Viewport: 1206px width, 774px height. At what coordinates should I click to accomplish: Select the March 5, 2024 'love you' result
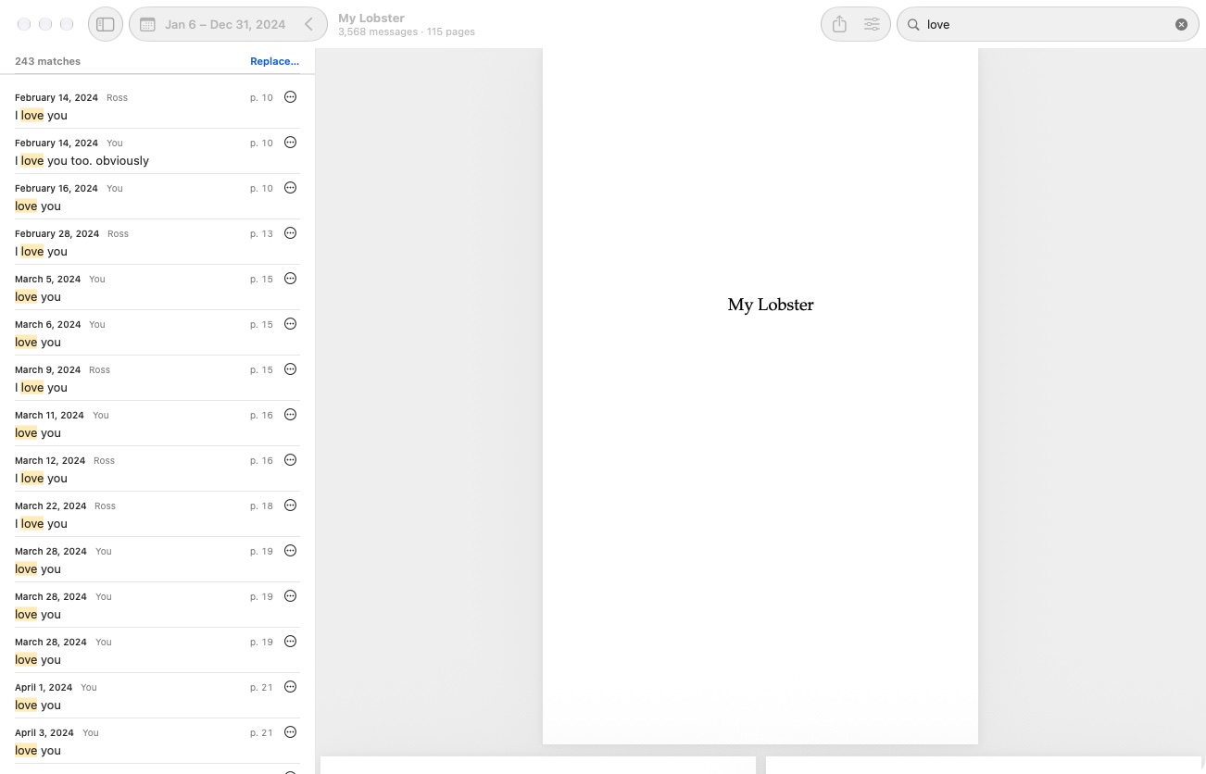pos(157,288)
